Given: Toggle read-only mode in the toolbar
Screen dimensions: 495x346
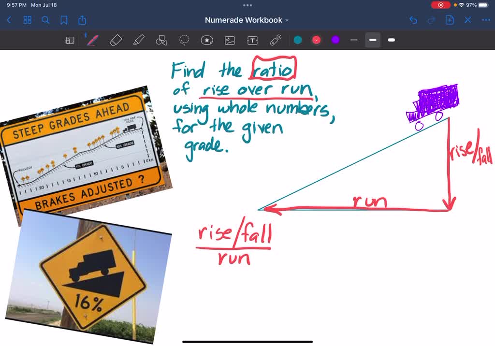Looking at the screenshot, I should point(70,40).
